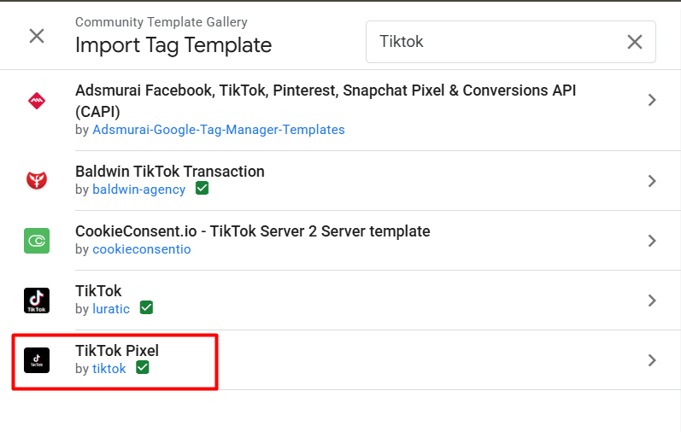Open the cookieconsentio author link
The width and height of the screenshot is (681, 432).
click(142, 249)
